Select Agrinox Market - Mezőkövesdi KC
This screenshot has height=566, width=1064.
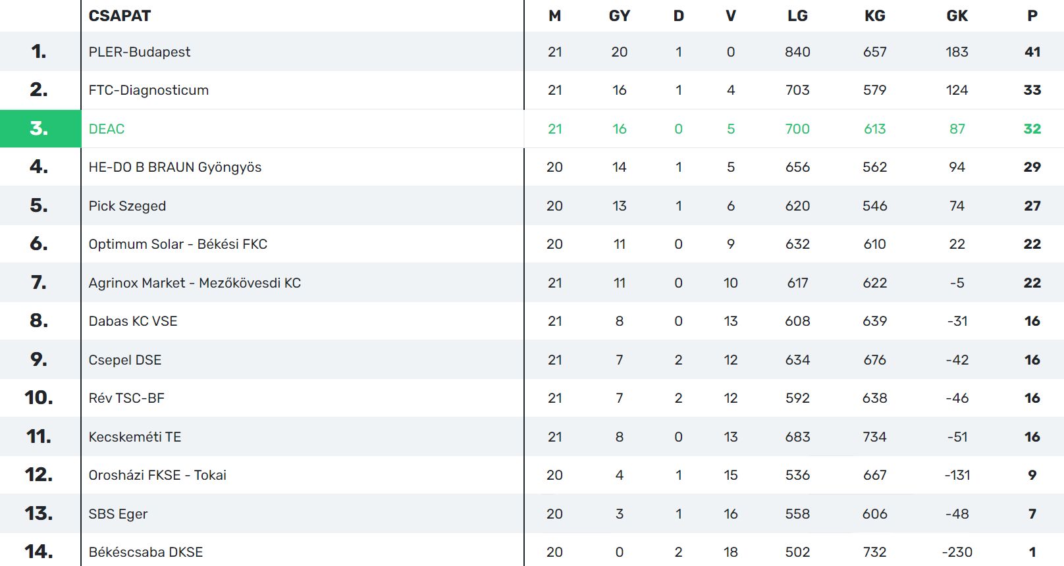click(x=194, y=283)
